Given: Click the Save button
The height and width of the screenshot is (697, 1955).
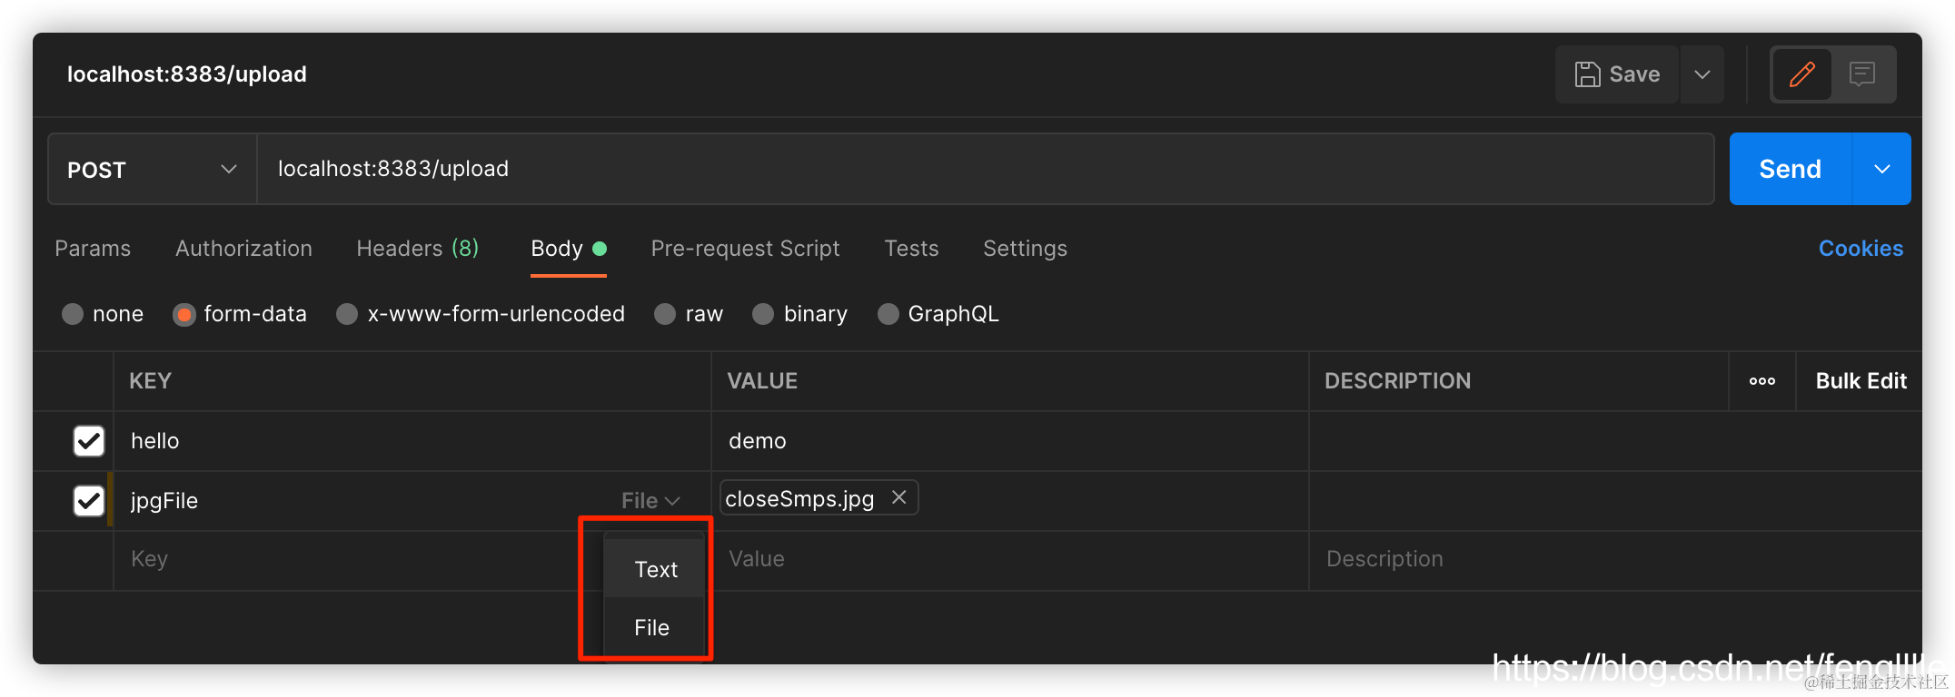Looking at the screenshot, I should 1617,74.
